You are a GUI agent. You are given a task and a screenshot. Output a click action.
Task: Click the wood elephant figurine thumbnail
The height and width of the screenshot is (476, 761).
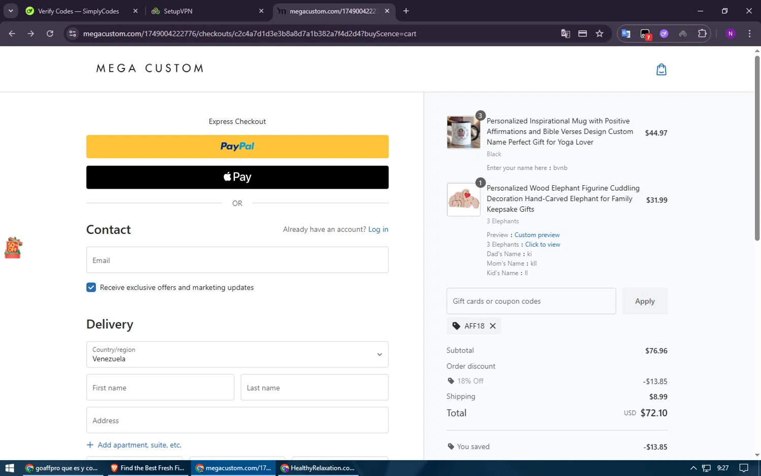[463, 200]
